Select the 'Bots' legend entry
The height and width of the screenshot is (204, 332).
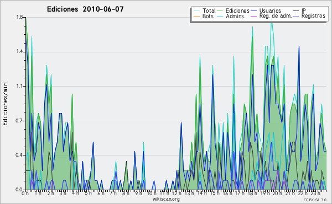click(208, 16)
